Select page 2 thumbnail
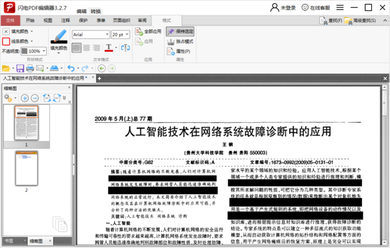 point(27,168)
